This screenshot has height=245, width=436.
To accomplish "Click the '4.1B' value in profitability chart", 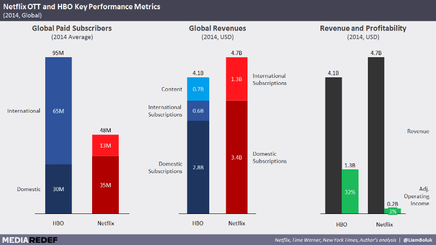I will tap(333, 73).
